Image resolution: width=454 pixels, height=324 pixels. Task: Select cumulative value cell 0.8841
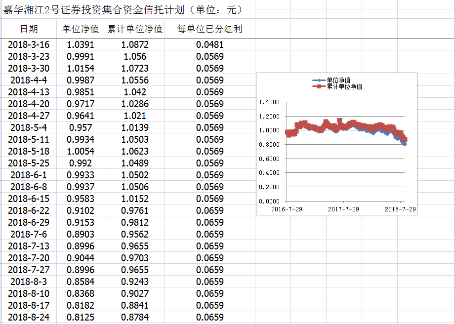[135, 306]
